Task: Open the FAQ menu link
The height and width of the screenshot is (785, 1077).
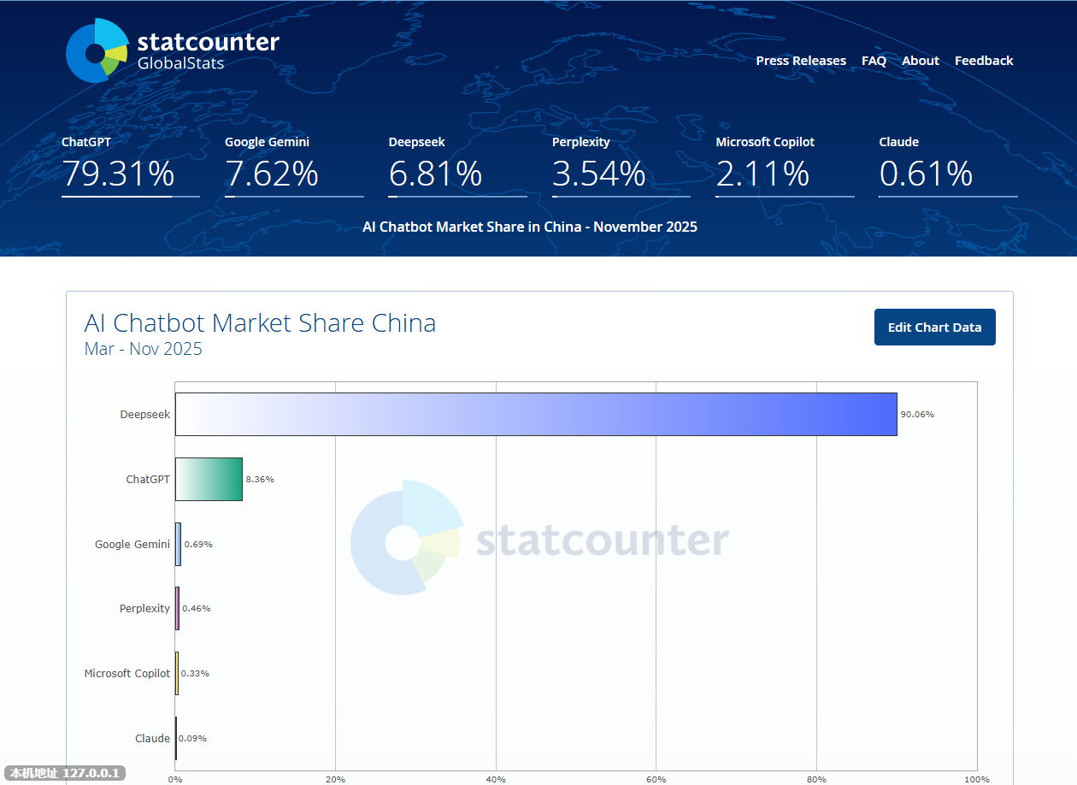Action: coord(874,61)
